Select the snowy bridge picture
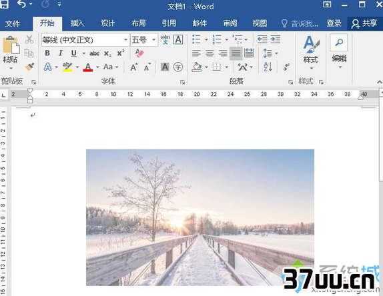383x296 pixels. [200, 217]
